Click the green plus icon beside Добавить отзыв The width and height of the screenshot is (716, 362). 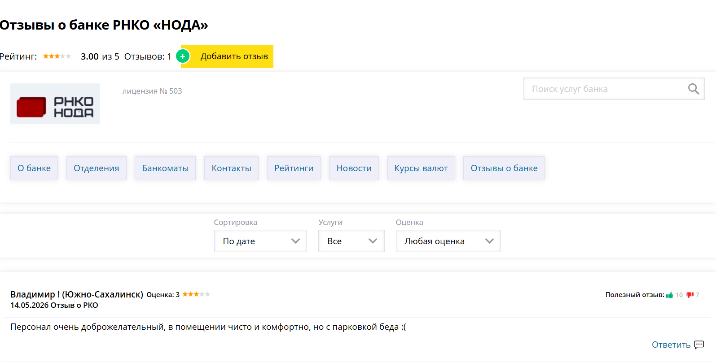tap(183, 56)
